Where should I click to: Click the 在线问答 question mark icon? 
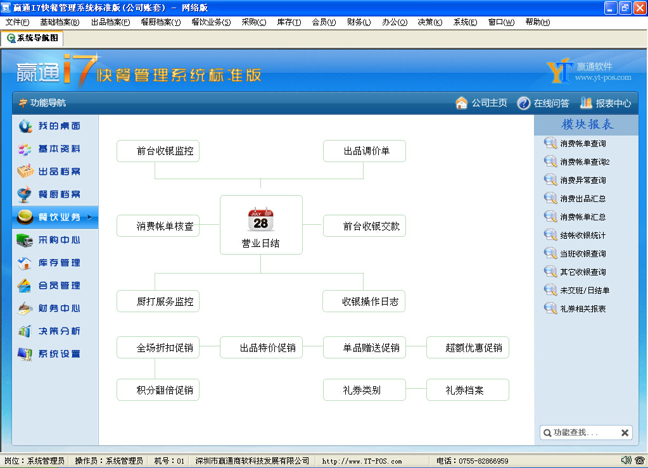coord(524,103)
